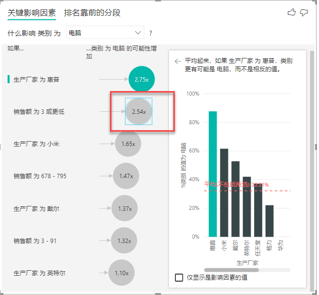Click the 英特尔 bar in chart
319x295 pixels.
[x=247, y=207]
